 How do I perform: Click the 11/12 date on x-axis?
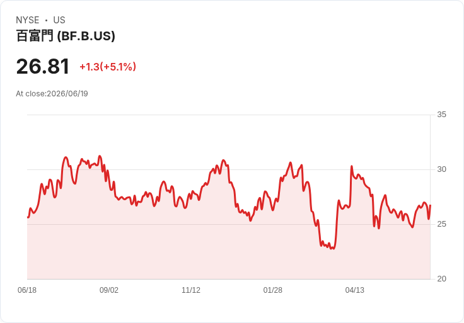coord(191,290)
